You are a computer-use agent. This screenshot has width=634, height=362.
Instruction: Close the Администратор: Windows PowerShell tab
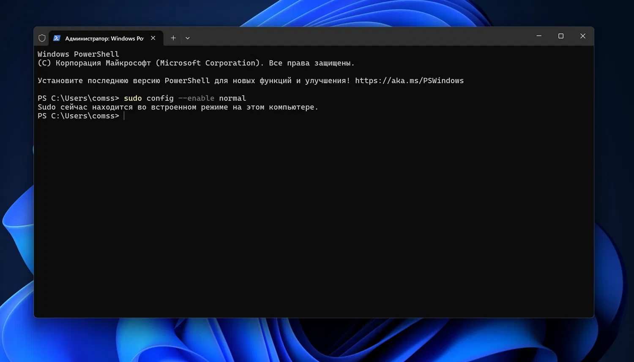pos(153,38)
